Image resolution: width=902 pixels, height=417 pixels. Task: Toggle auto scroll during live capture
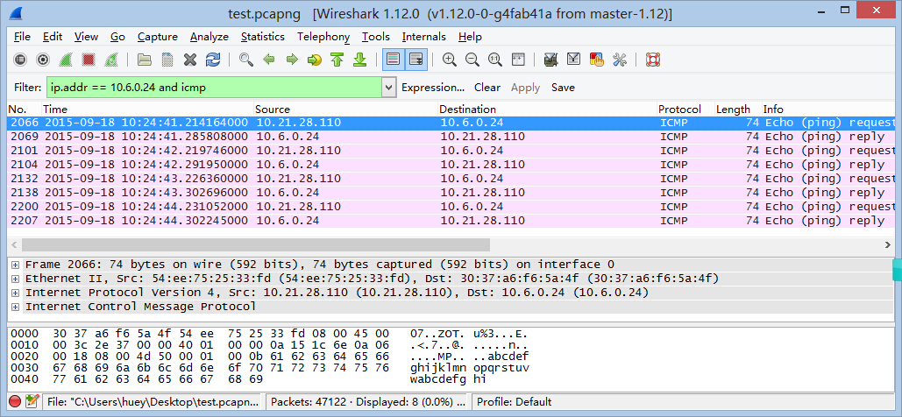click(415, 60)
